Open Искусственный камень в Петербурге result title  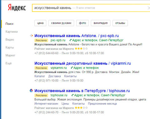[82, 91]
